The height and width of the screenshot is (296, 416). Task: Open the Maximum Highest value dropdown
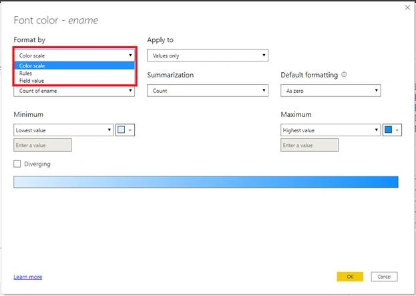pyautogui.click(x=331, y=130)
